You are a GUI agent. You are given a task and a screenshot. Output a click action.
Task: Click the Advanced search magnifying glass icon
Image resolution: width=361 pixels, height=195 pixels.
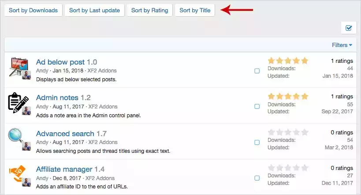[16, 136]
